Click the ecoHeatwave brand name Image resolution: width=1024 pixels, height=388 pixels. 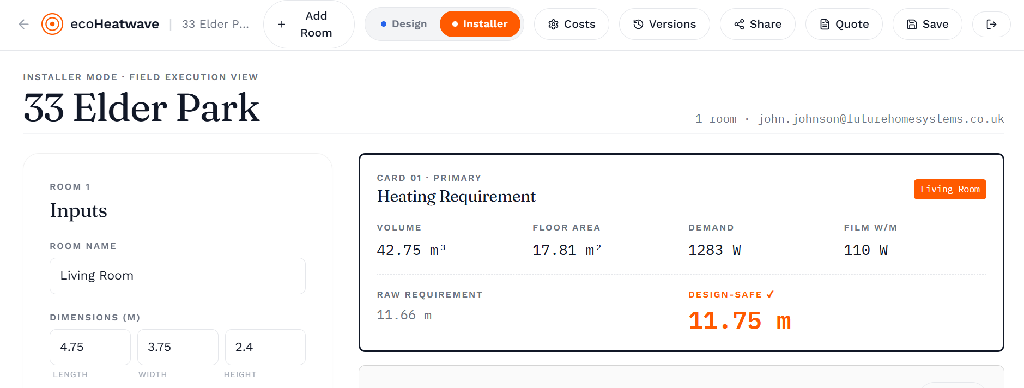(114, 24)
